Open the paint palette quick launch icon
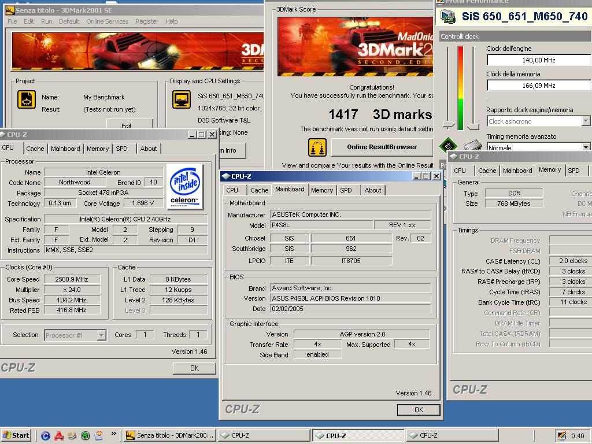 pyautogui.click(x=72, y=436)
